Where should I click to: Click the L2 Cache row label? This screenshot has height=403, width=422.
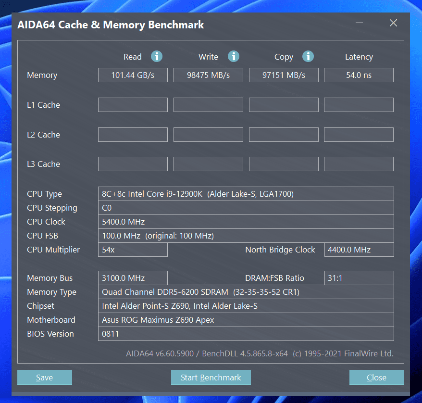tap(43, 135)
